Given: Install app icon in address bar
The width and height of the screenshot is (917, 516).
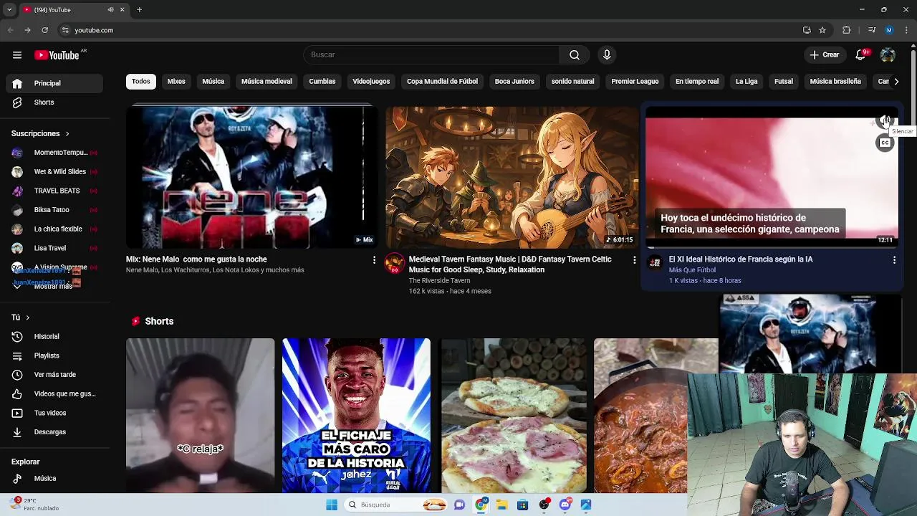Looking at the screenshot, I should [x=807, y=30].
